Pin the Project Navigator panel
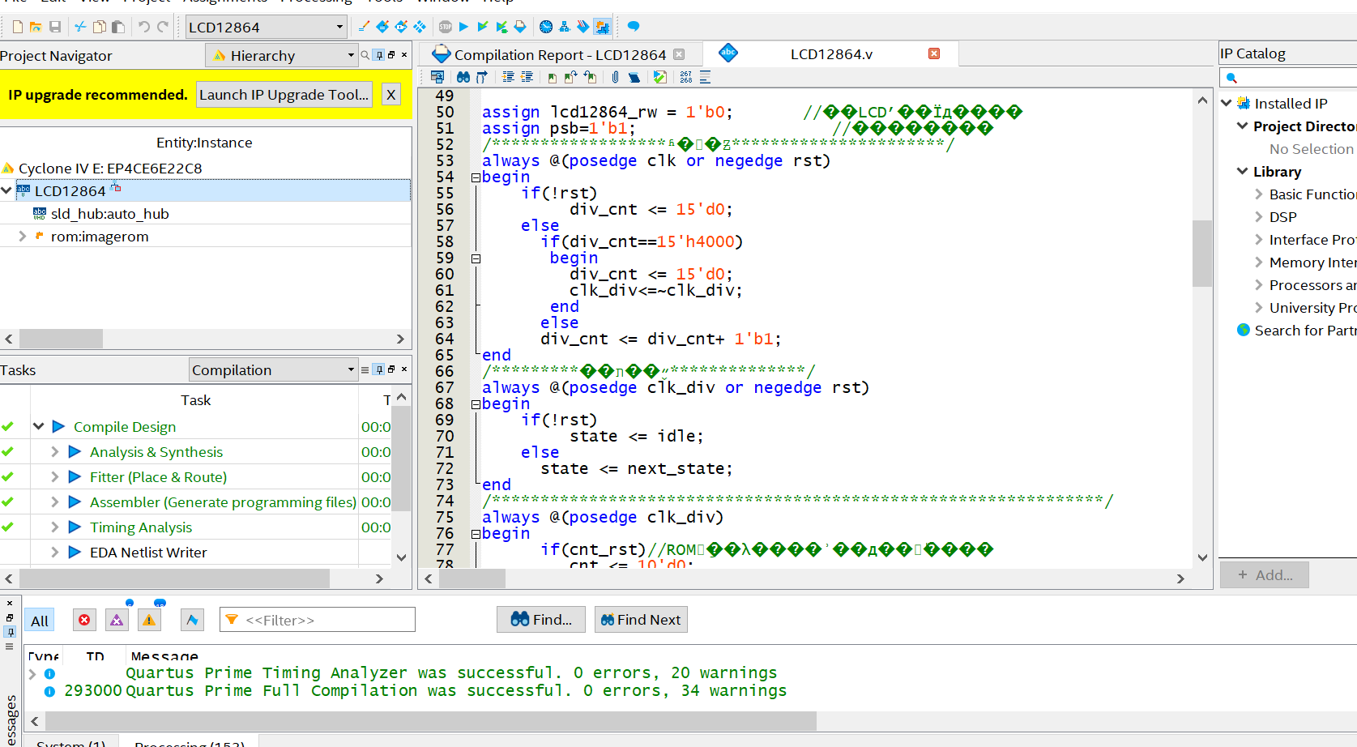Image resolution: width=1357 pixels, height=747 pixels. coord(378,55)
